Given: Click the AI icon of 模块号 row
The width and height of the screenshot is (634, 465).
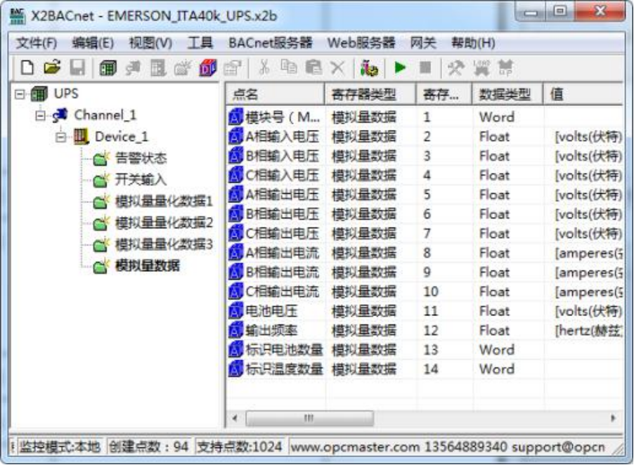Looking at the screenshot, I should [x=235, y=117].
